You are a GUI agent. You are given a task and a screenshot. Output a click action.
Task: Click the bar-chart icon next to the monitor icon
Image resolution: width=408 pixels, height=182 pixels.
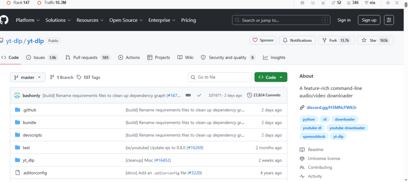[323, 3]
